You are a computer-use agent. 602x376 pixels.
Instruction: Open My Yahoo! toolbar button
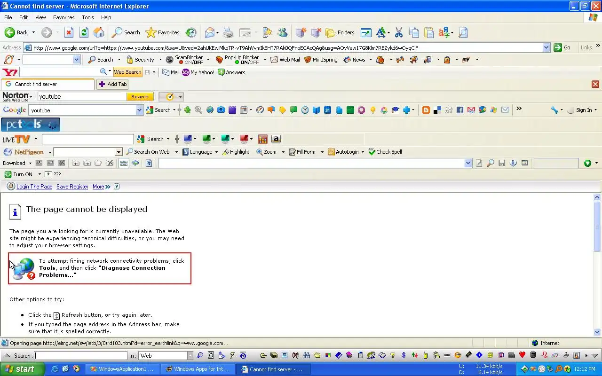pyautogui.click(x=198, y=72)
